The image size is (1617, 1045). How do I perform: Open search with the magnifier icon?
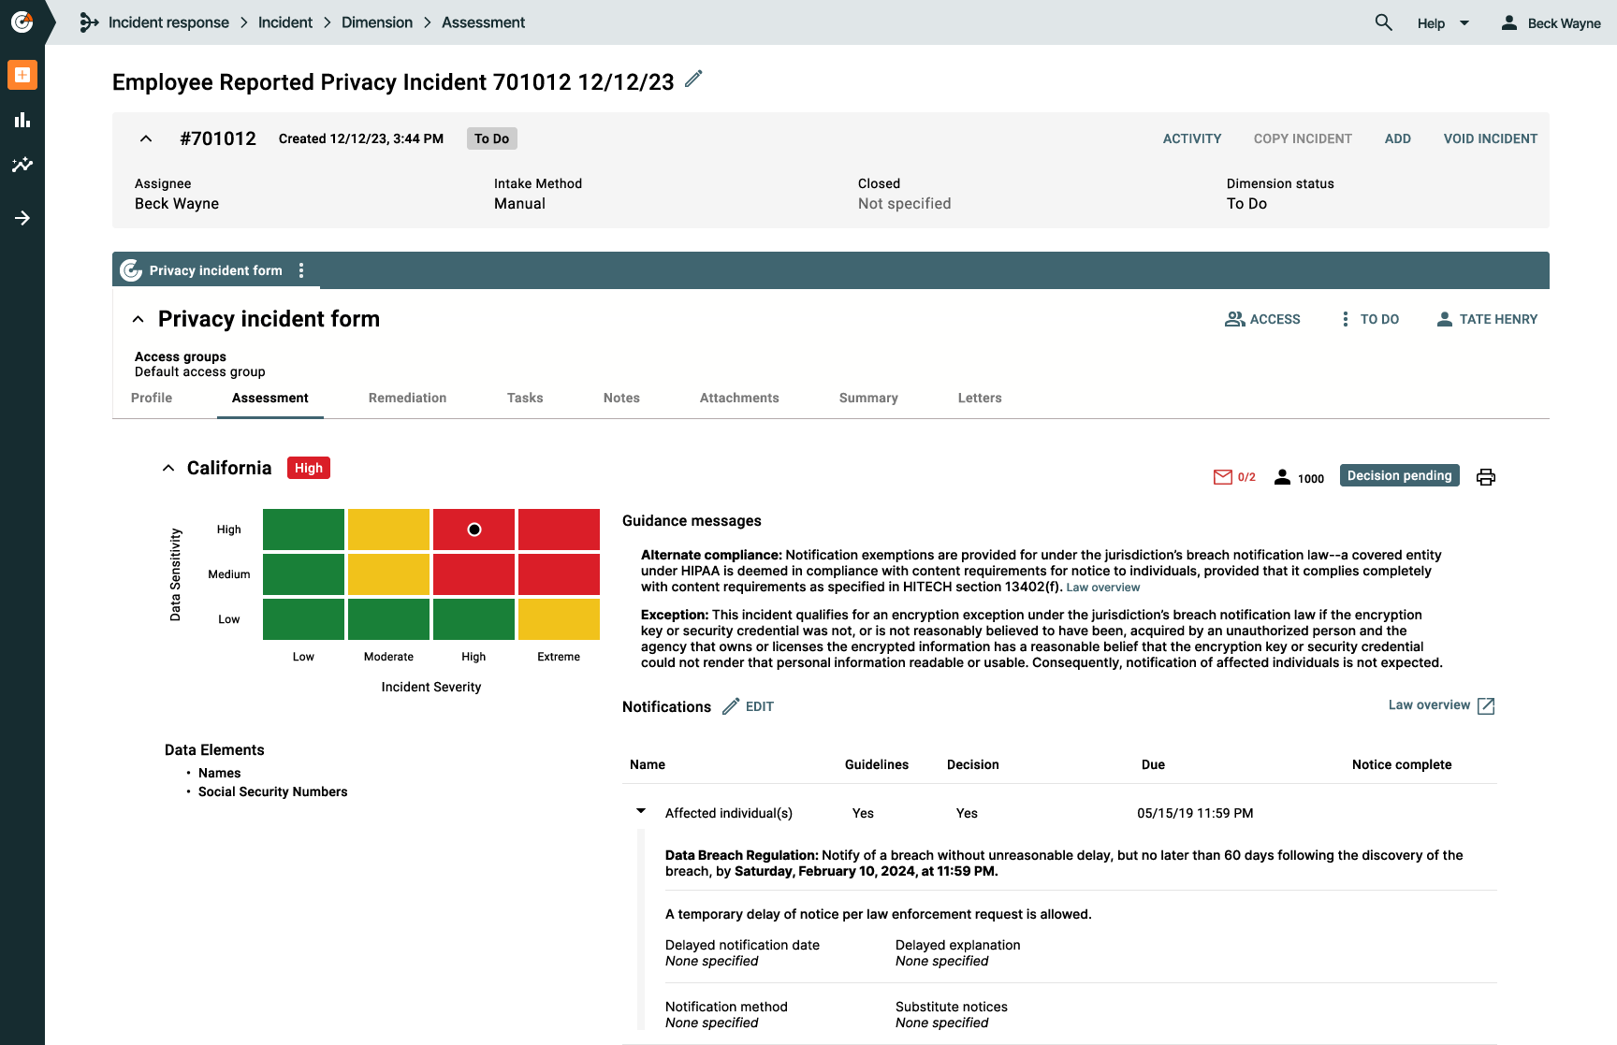tap(1383, 22)
